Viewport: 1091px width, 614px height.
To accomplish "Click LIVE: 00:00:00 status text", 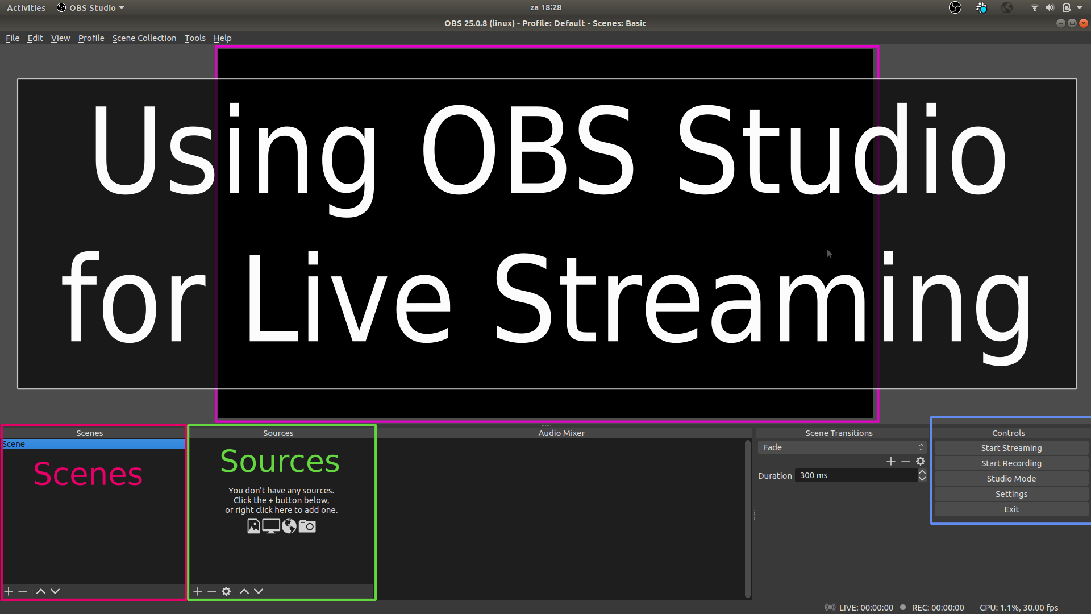I will (866, 608).
